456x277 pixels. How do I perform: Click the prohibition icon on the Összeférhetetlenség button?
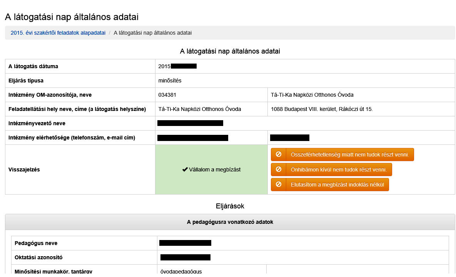279,154
